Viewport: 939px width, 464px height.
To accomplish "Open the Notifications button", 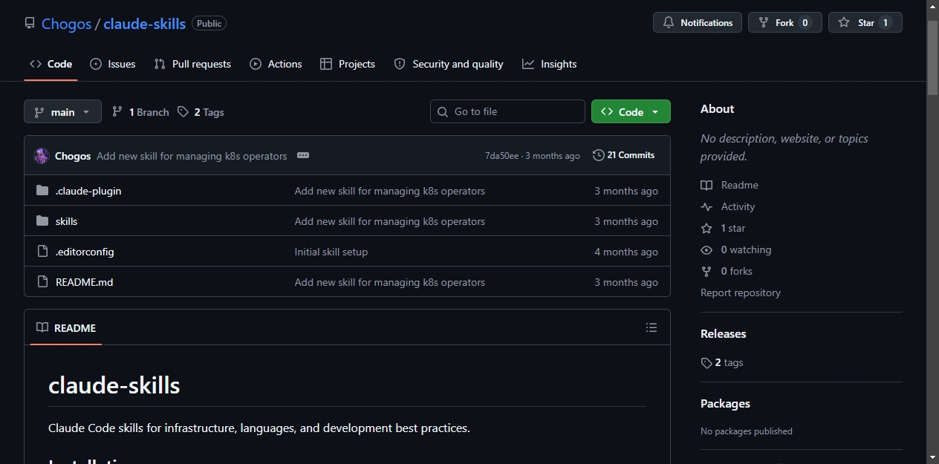I will pos(698,23).
